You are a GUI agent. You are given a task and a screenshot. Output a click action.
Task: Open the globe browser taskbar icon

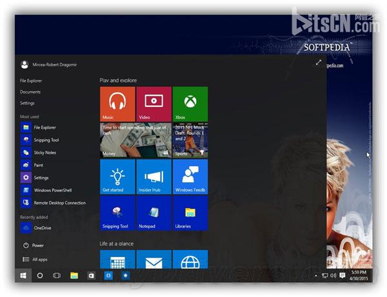pyautogui.click(x=108, y=276)
